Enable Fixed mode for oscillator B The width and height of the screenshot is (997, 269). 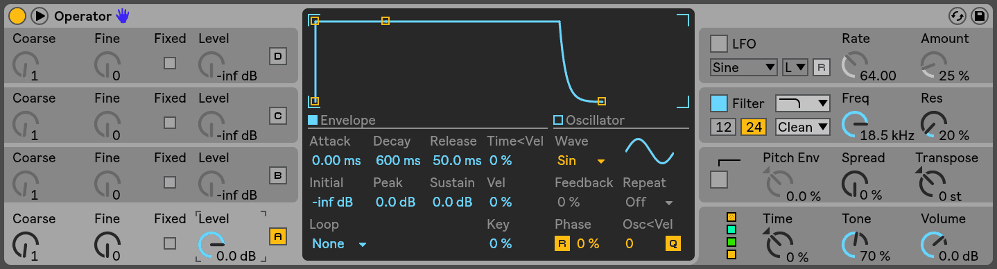click(169, 183)
